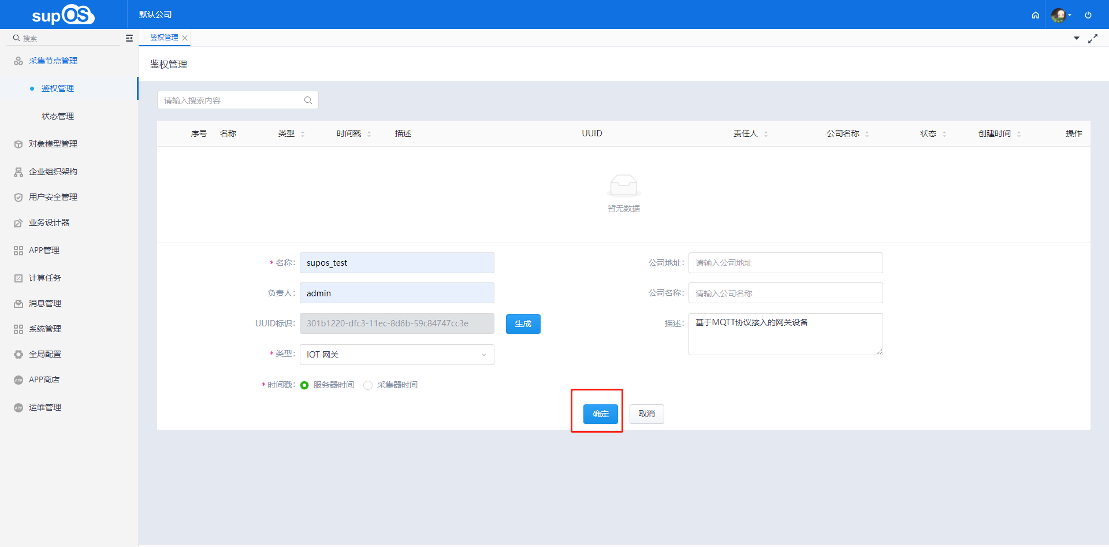
Task: Sort table by 时间戳 column
Action: tap(369, 134)
